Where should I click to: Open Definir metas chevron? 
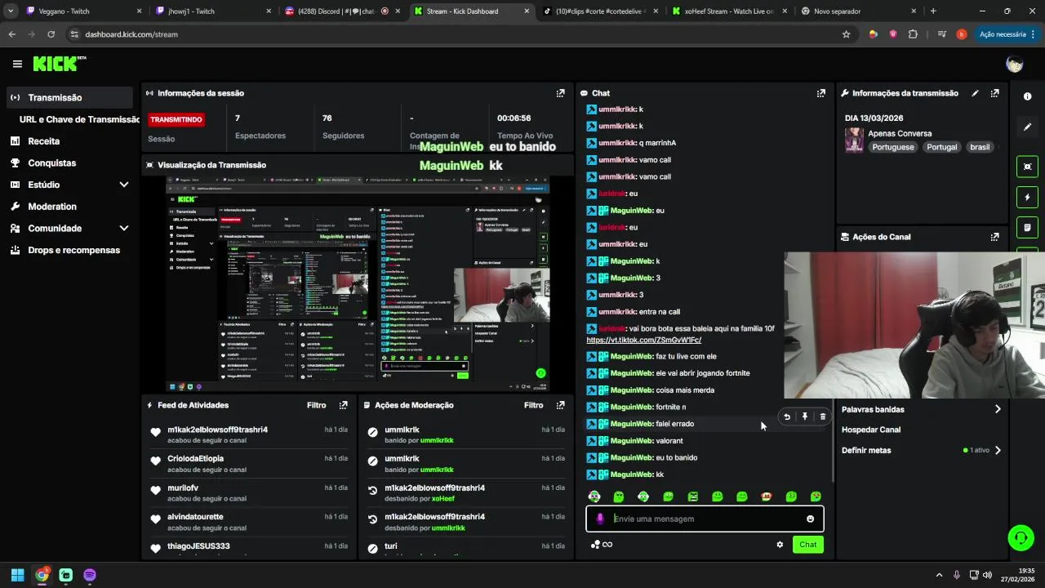(x=997, y=450)
